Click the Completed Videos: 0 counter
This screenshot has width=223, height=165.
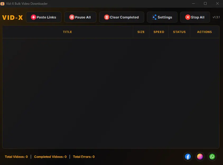click(50, 157)
